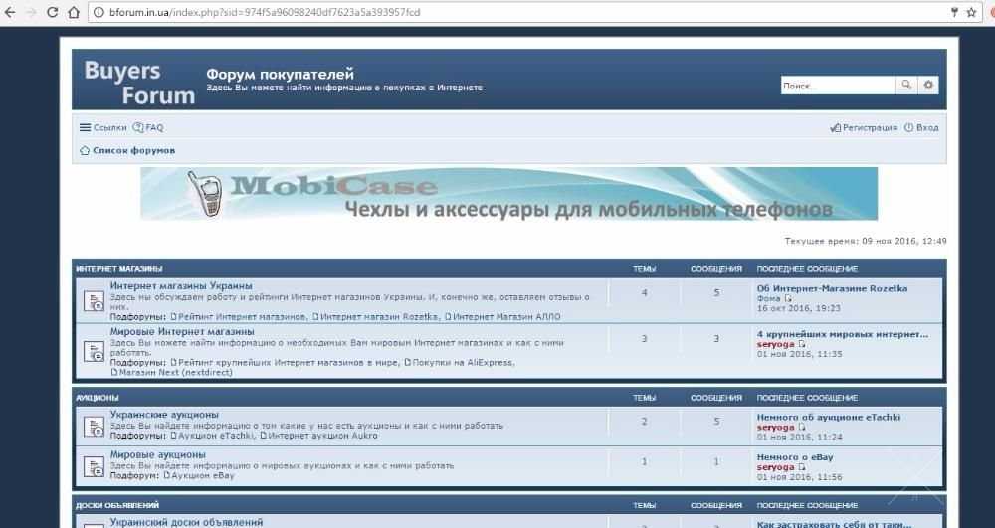Open АУКЦИОНЫ category header

coord(98,398)
